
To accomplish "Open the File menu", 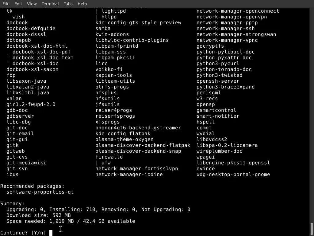I will [x=6, y=4].
